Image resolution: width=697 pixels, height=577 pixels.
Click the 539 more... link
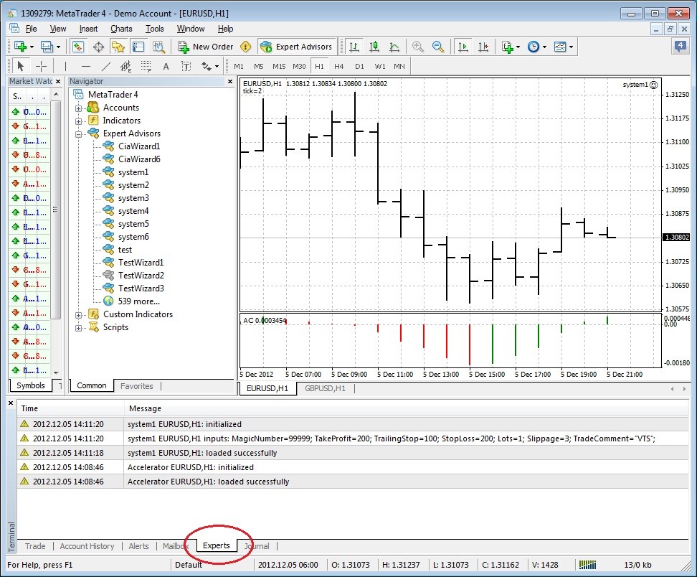[x=138, y=301]
